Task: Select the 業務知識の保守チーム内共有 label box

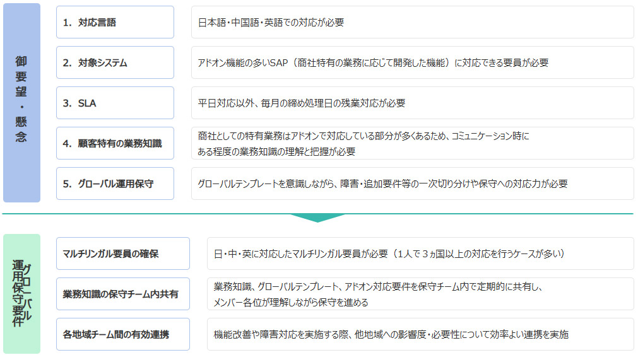Action: point(122,294)
